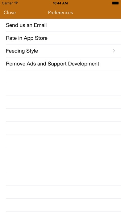Open the Feeding Style setting
The image size is (121, 215).
coord(60,51)
